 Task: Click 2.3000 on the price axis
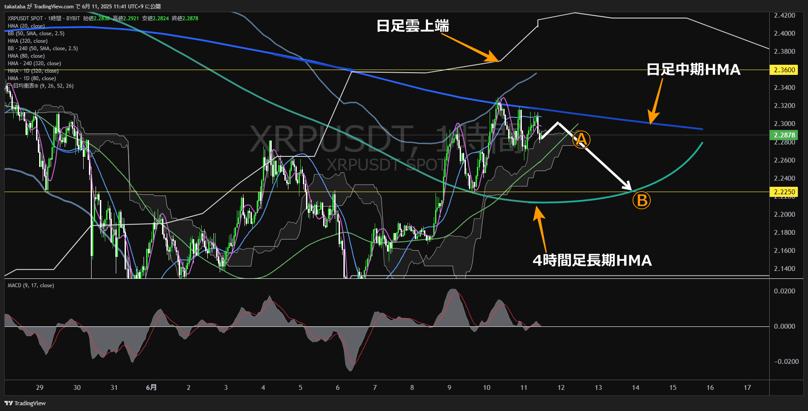click(785, 124)
